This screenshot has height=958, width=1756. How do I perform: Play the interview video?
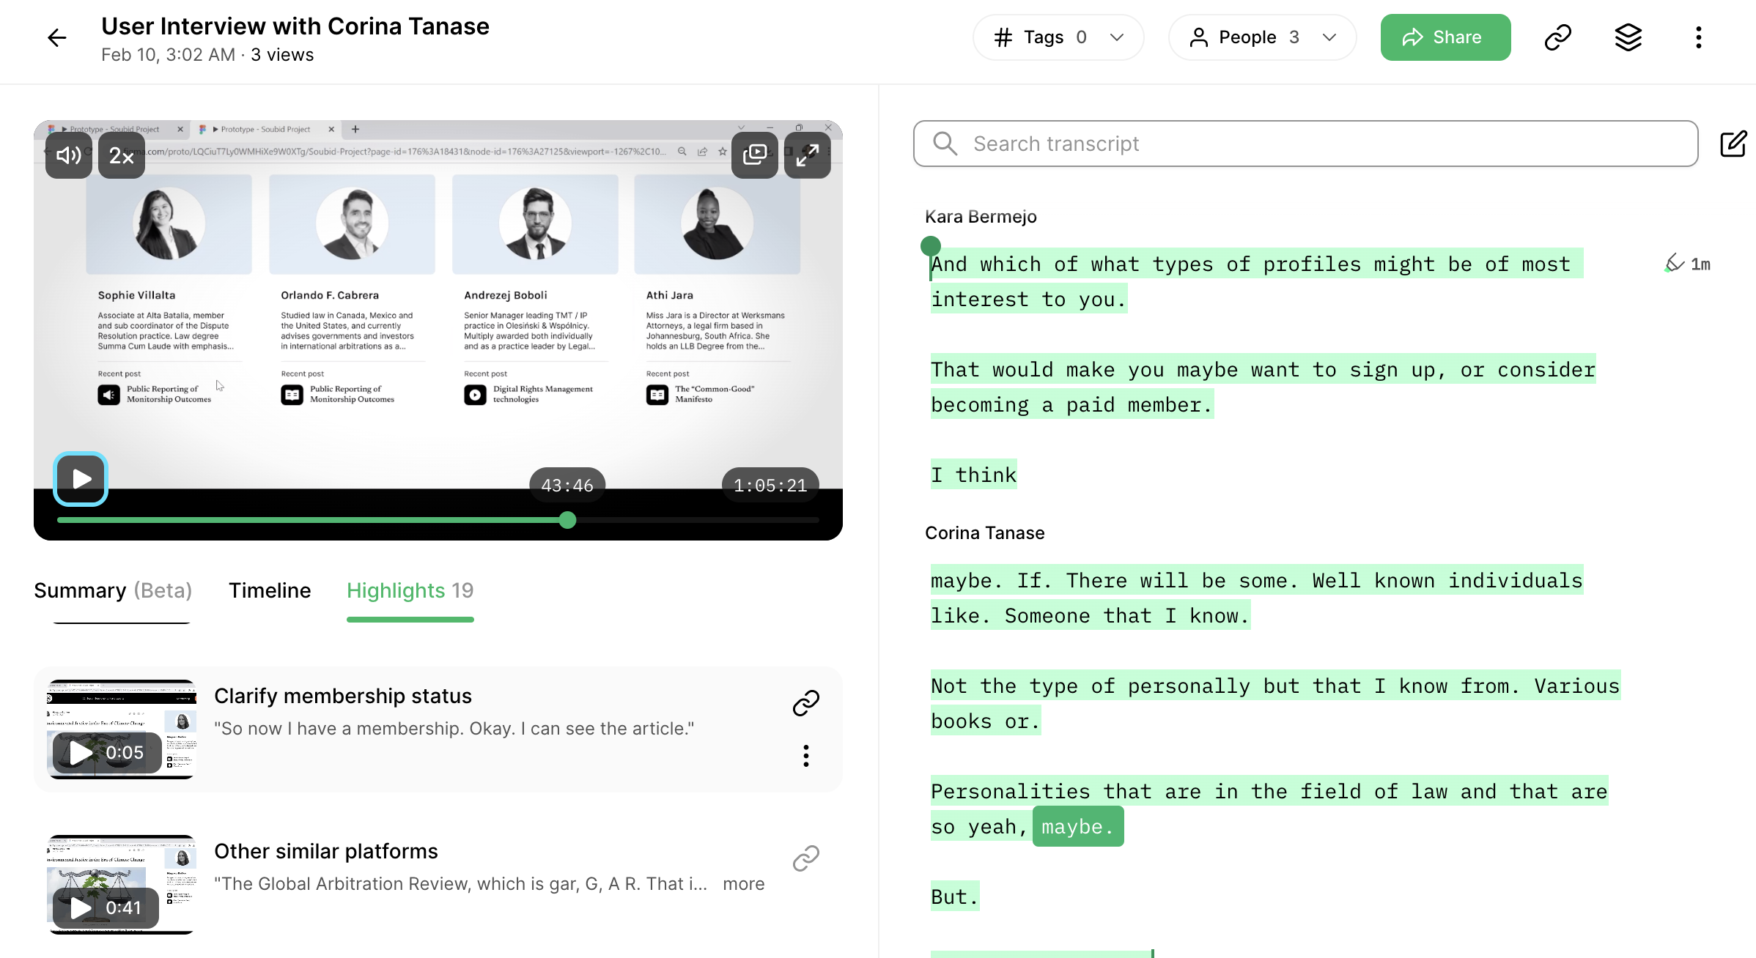coord(81,479)
